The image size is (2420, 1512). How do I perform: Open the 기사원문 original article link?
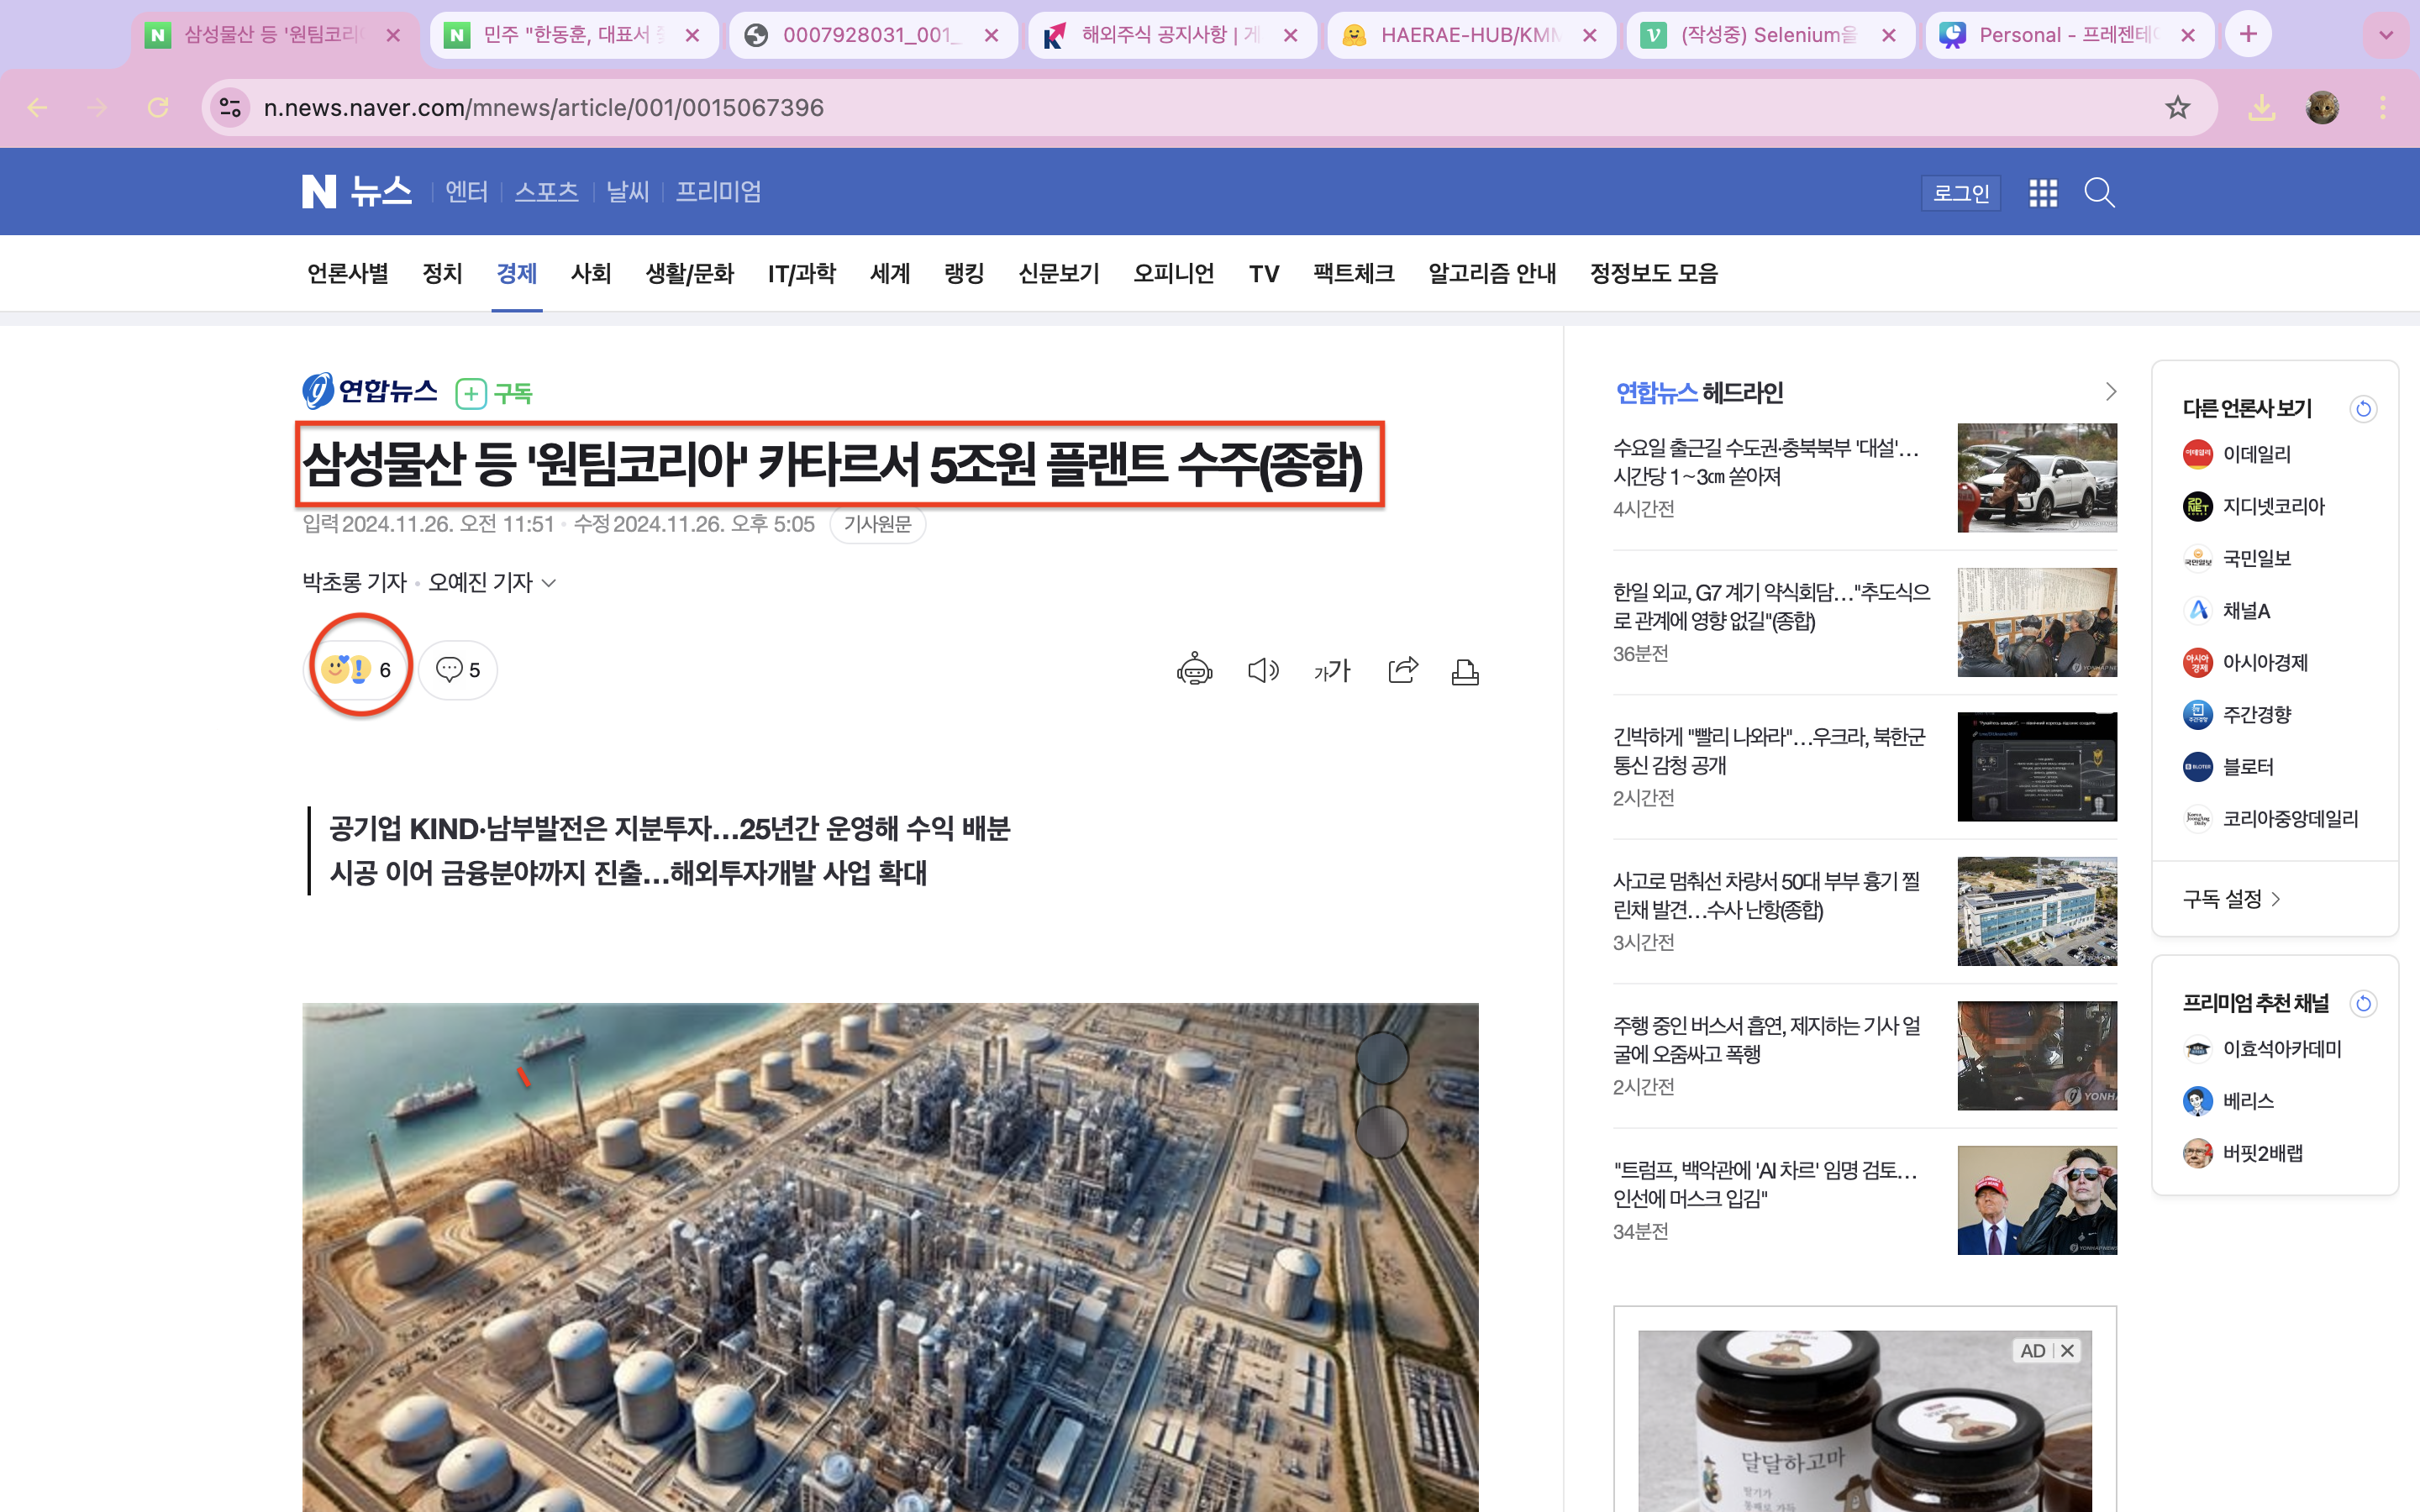[x=877, y=524]
